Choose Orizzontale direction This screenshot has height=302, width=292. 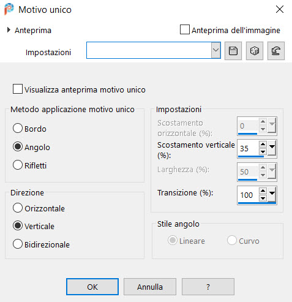(x=18, y=208)
